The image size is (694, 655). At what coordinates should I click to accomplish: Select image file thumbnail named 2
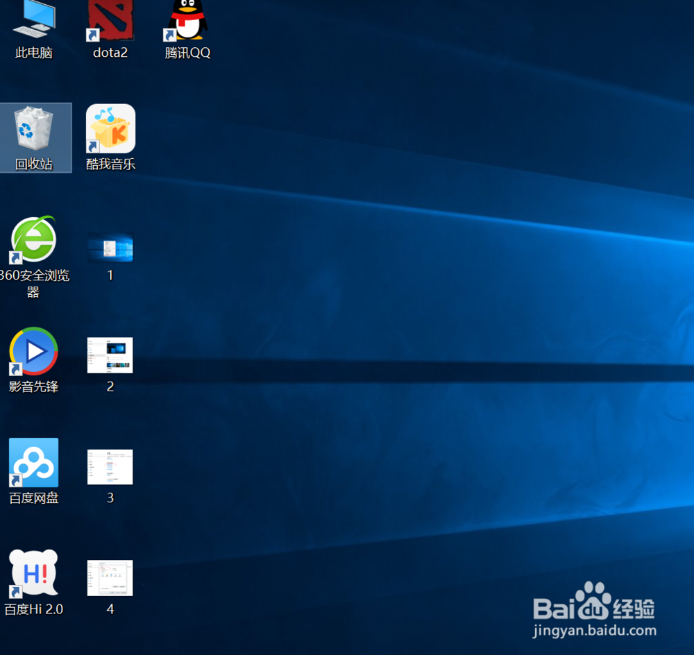tap(110, 355)
